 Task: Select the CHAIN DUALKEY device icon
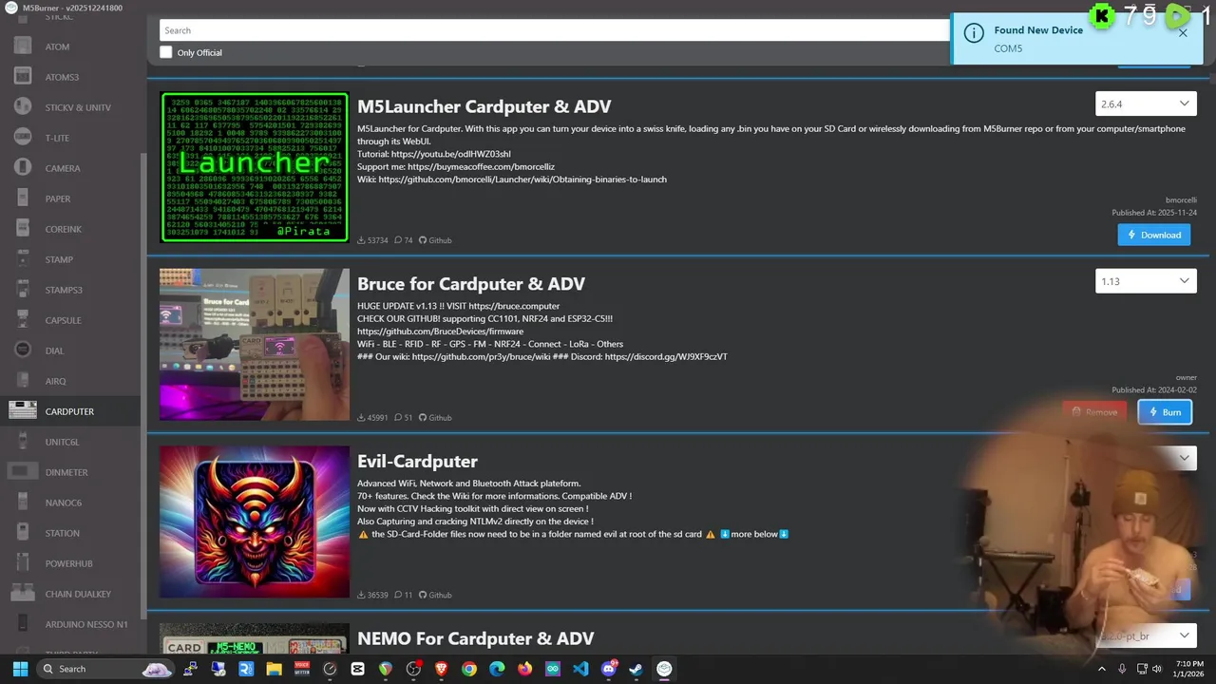(23, 594)
